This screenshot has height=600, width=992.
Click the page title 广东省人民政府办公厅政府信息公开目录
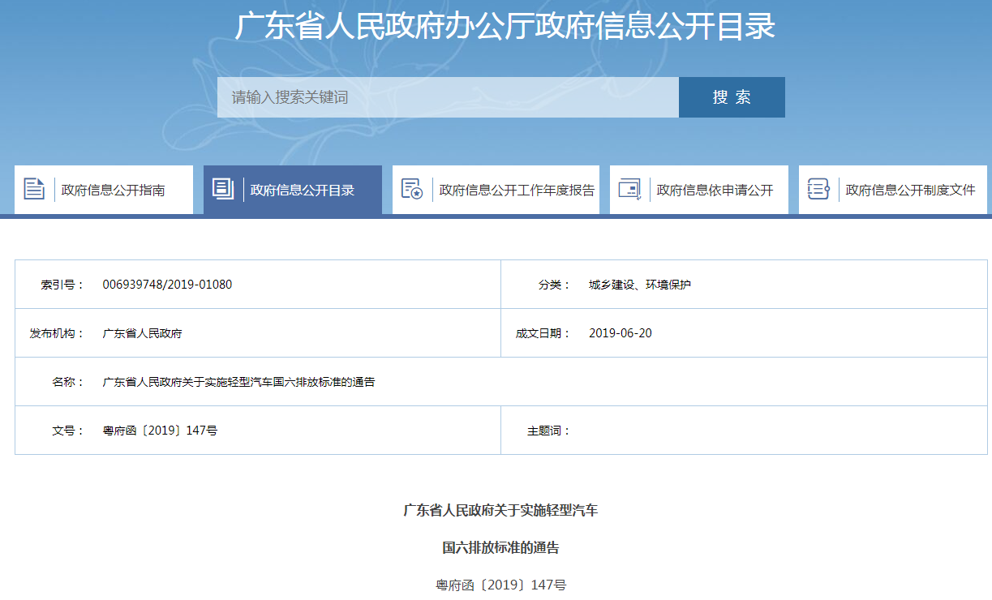pos(505,26)
